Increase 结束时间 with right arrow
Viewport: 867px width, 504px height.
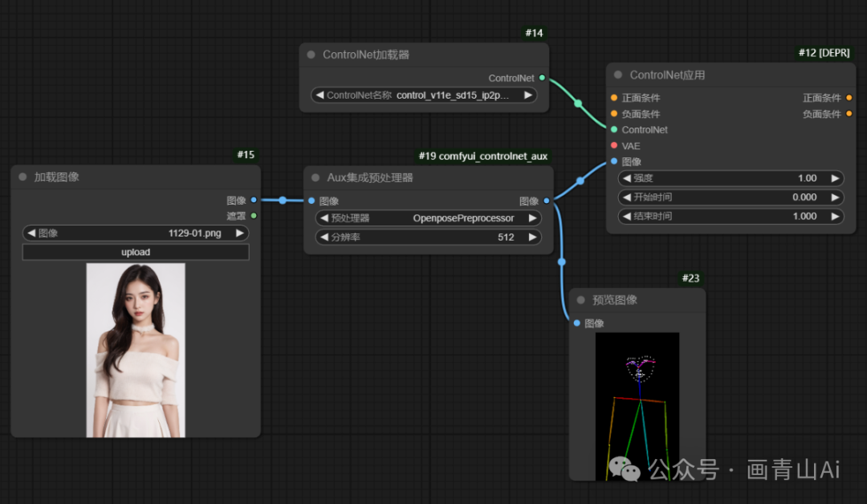tap(835, 216)
